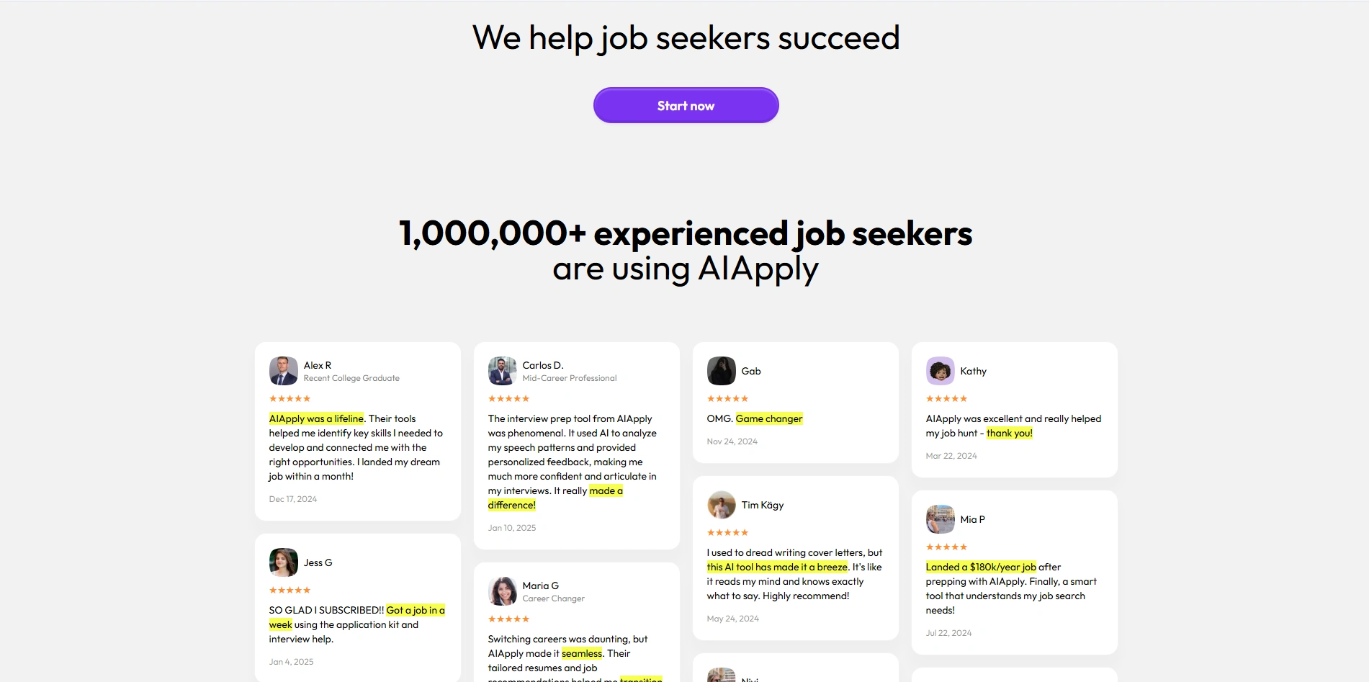The width and height of the screenshot is (1369, 682).
Task: Click Carlos D.'s profile photo
Action: 502,371
